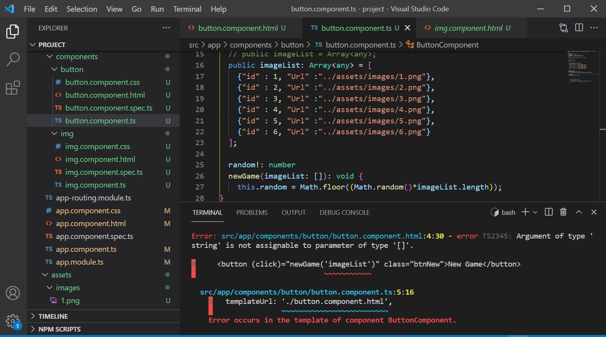Open the Accounts menu icon
Screen dimensions: 606x337
click(x=13, y=293)
